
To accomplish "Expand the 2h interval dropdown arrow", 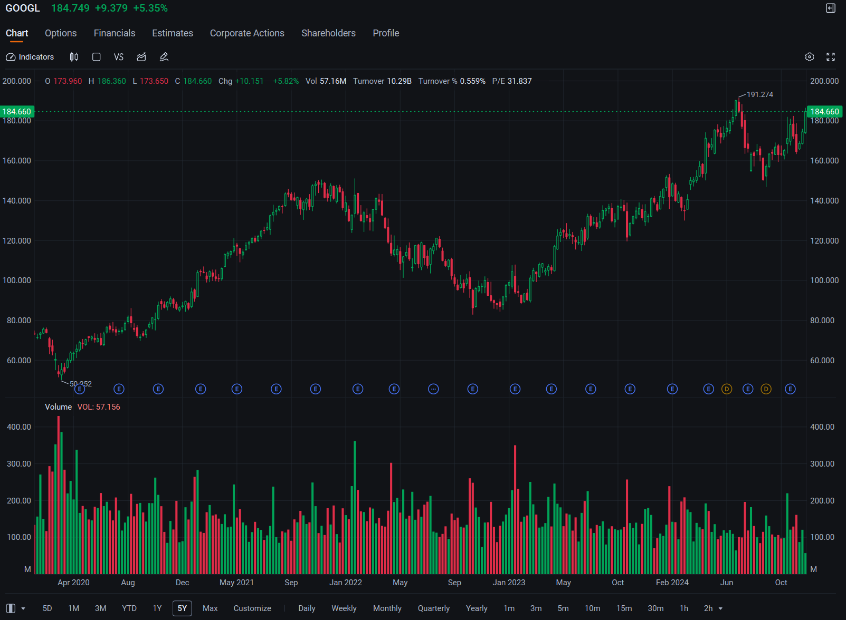I will [720, 608].
